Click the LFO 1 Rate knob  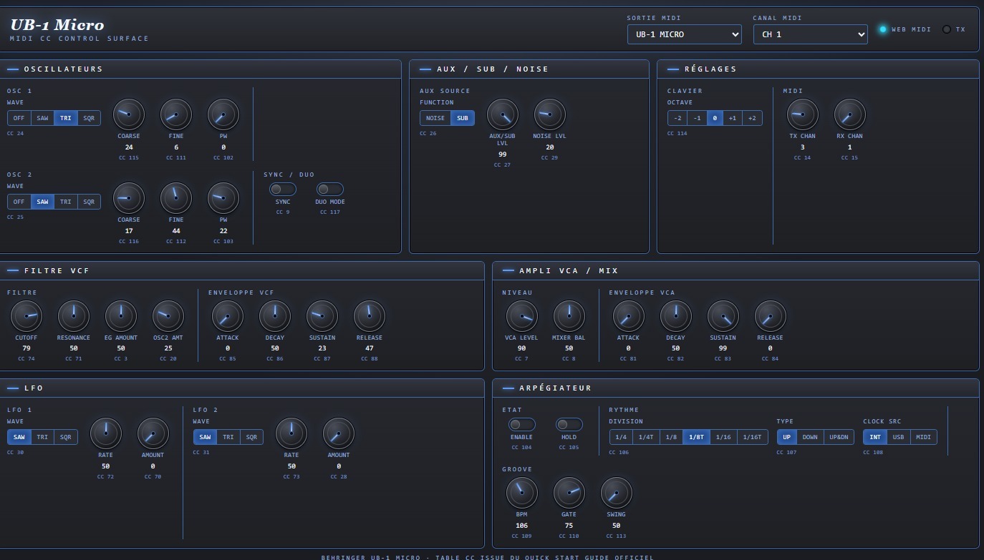(x=106, y=433)
